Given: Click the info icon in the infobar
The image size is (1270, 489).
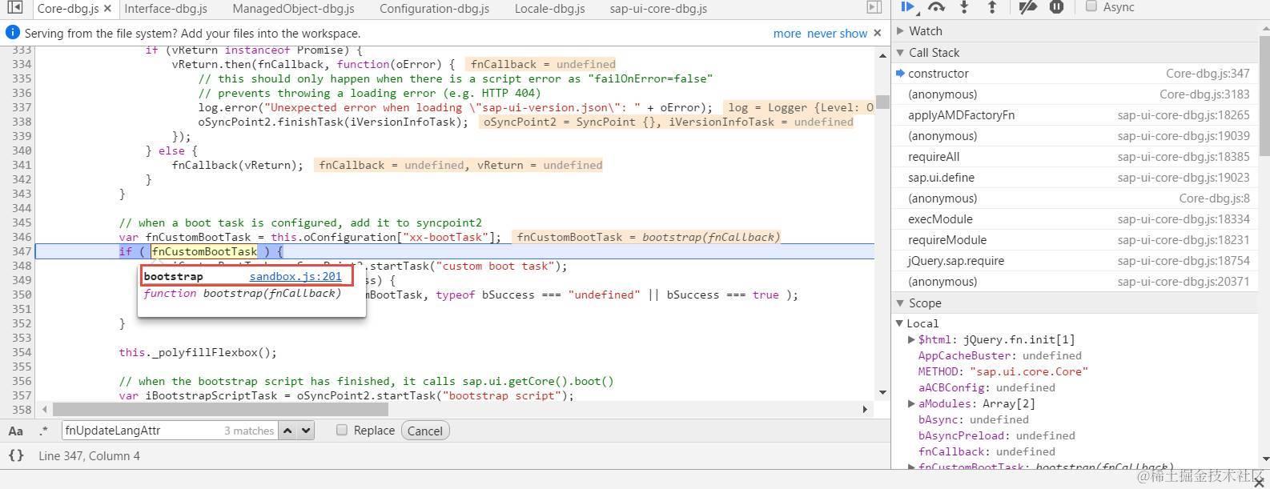Looking at the screenshot, I should pos(12,33).
